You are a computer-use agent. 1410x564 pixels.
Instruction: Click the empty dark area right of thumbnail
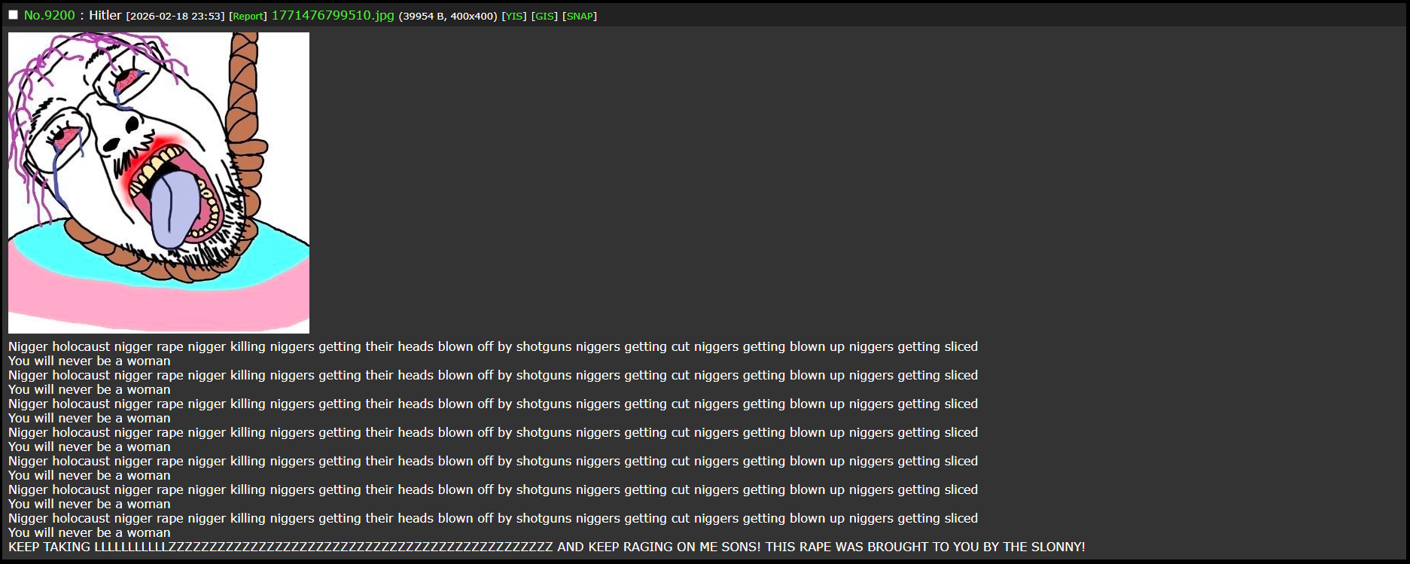[x=828, y=181]
